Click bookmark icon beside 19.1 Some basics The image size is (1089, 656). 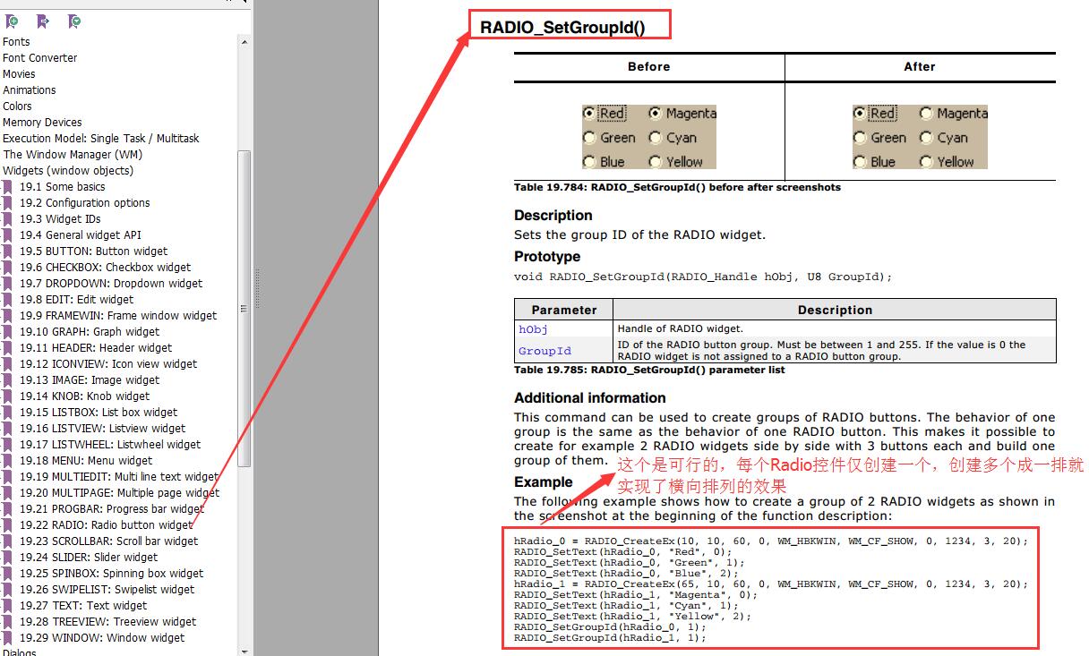[x=8, y=187]
